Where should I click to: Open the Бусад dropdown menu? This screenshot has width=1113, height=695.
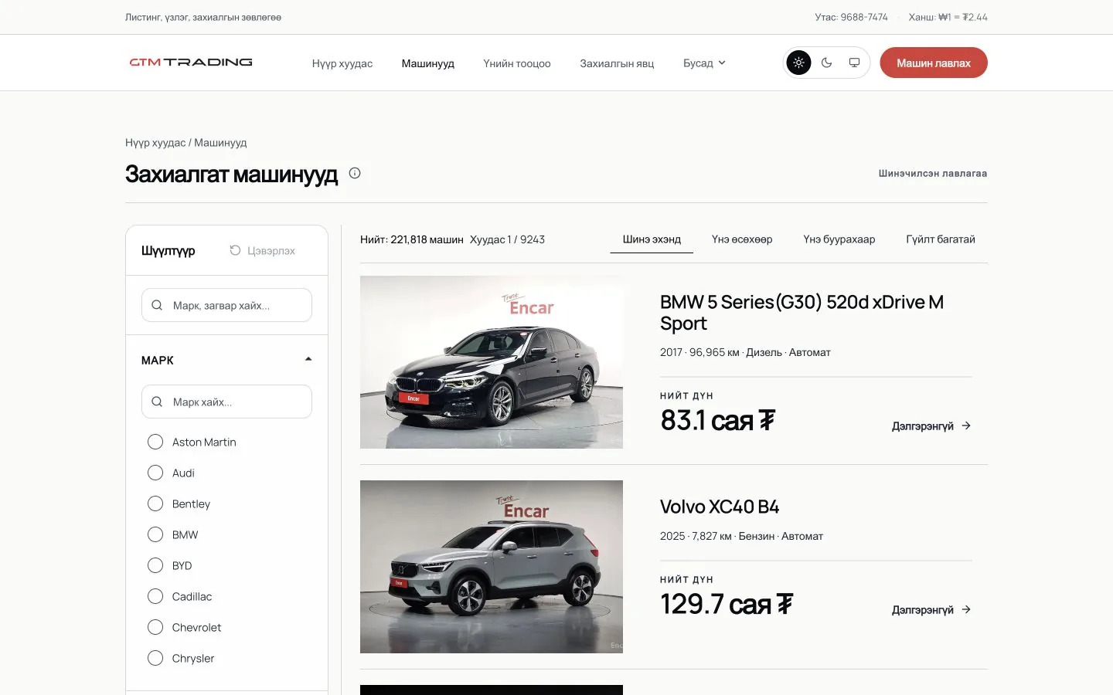coord(704,63)
